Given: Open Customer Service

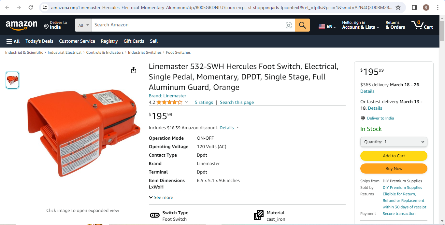Looking at the screenshot, I should [x=77, y=41].
